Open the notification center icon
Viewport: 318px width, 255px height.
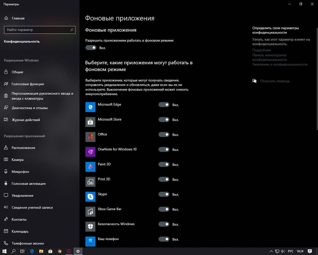(310, 251)
